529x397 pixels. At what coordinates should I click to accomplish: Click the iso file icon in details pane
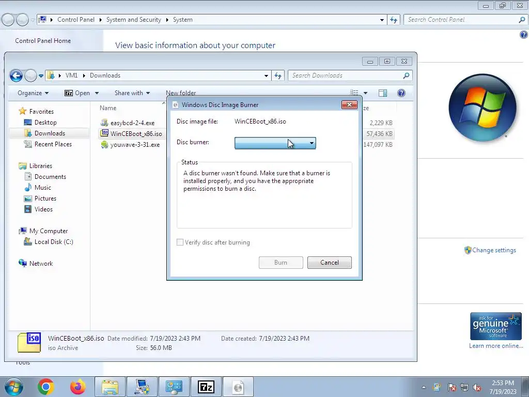[29, 343]
